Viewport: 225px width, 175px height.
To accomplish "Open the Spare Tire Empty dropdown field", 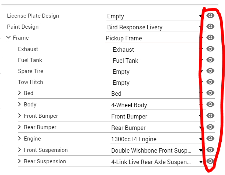I will coord(157,72).
